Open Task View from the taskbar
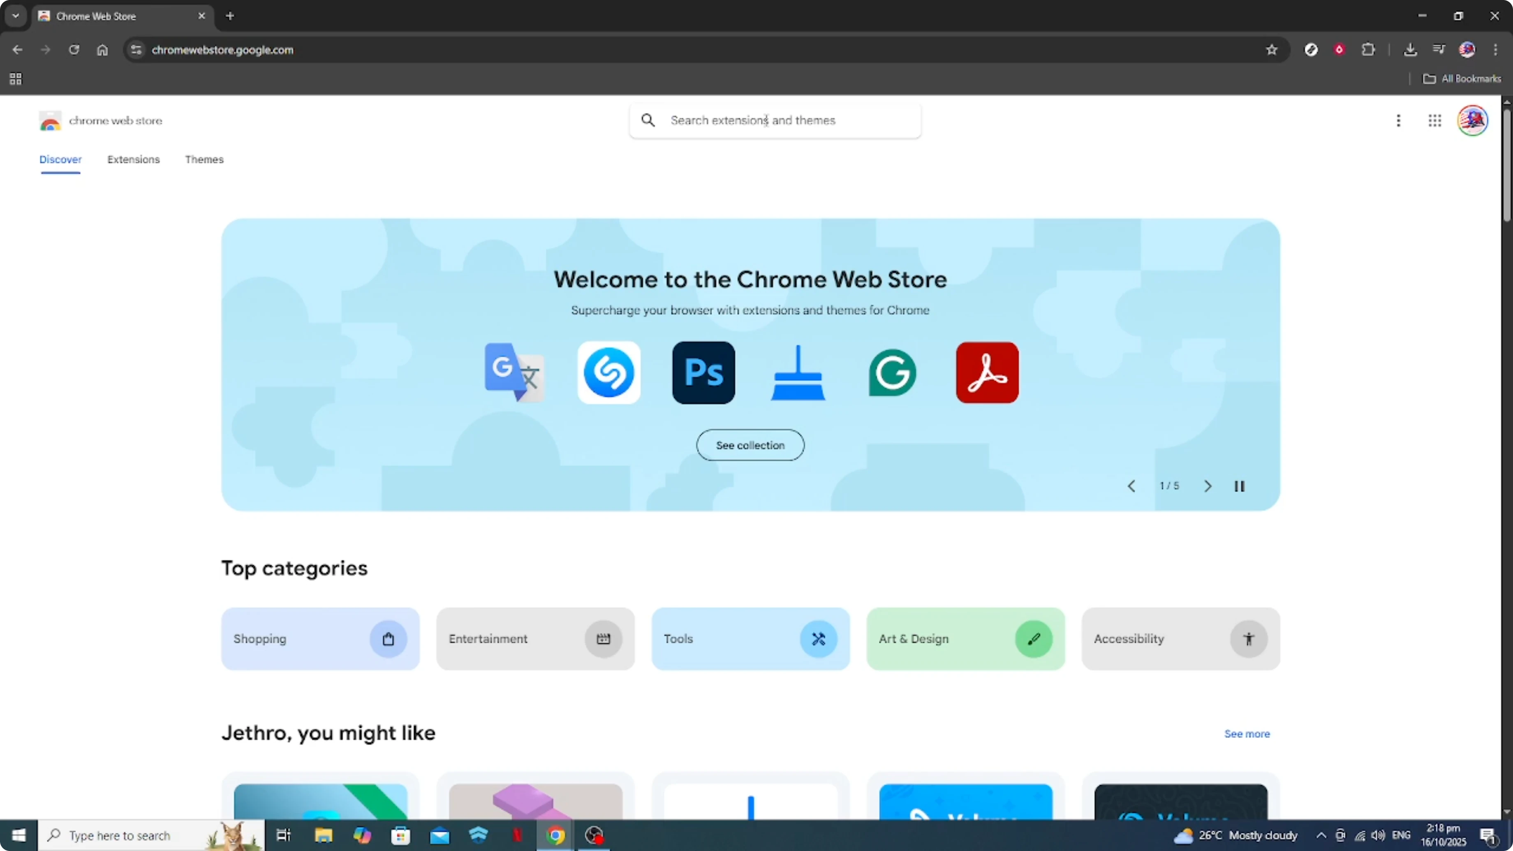 283,835
